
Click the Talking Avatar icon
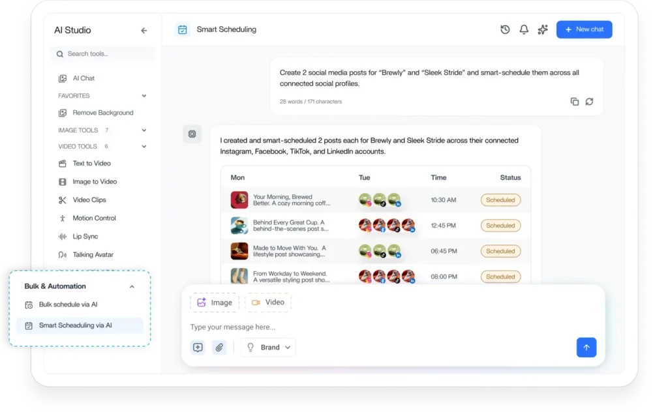[x=63, y=255]
